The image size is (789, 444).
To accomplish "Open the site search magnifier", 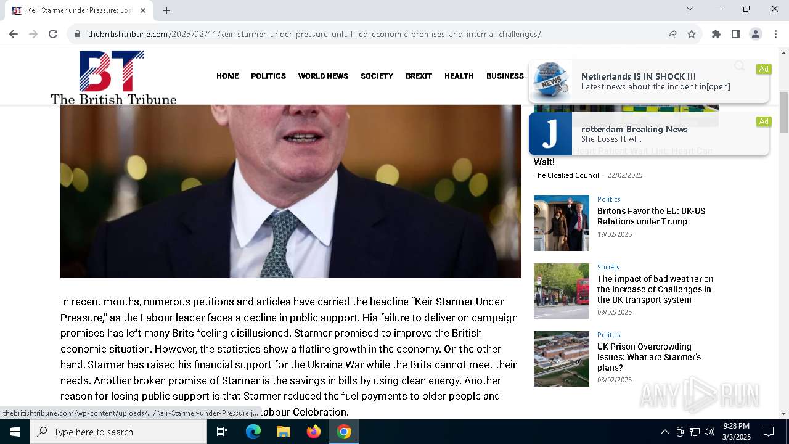I will coord(739,66).
